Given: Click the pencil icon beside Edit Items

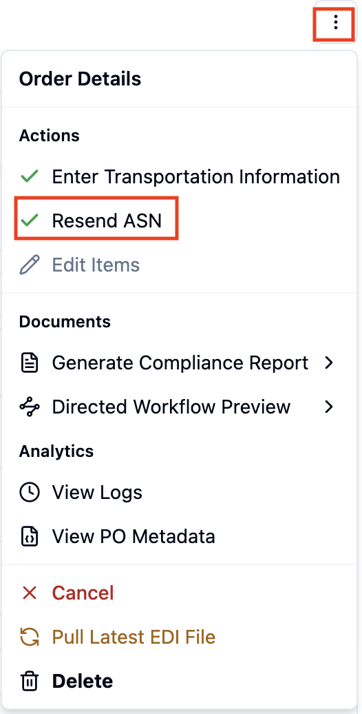Looking at the screenshot, I should click(x=30, y=265).
